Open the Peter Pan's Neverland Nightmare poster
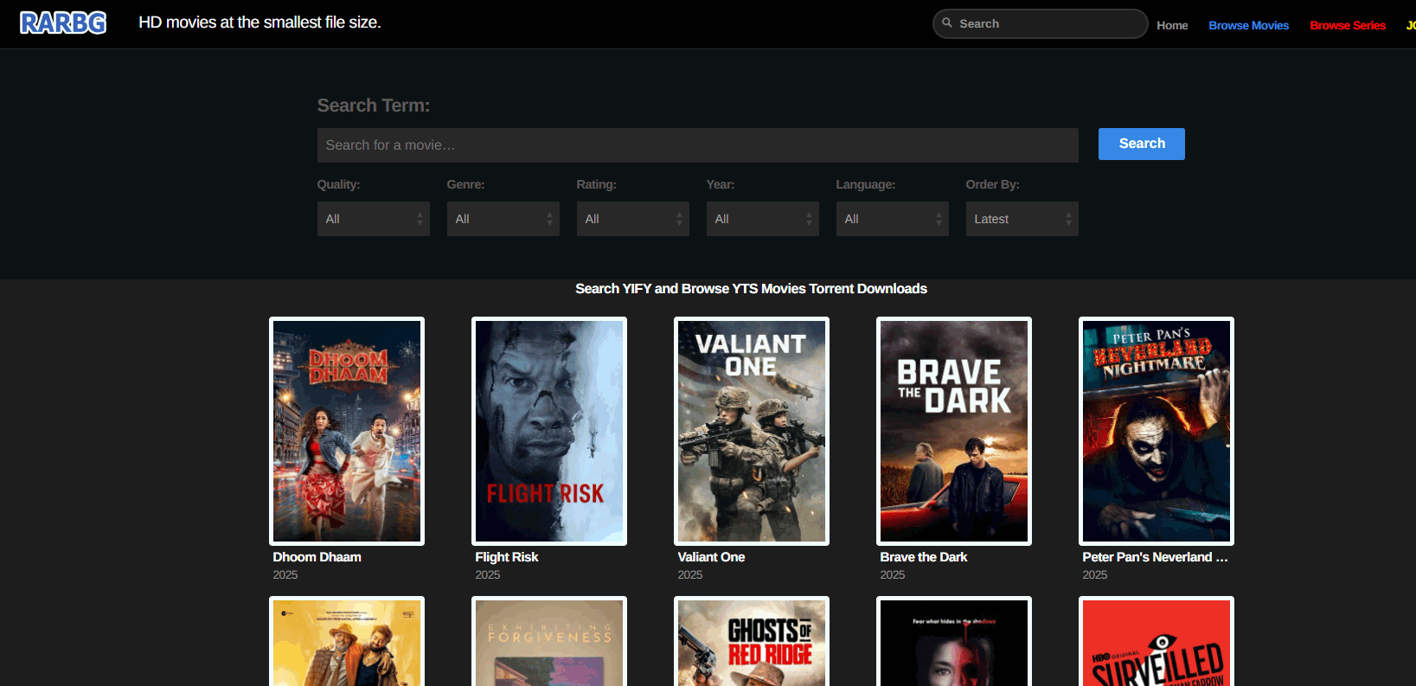This screenshot has height=686, width=1416. point(1157,431)
